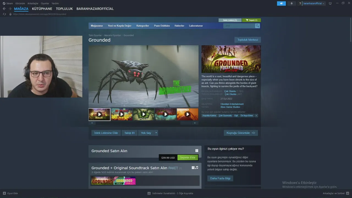Expand the Yok Say dropdown arrow
The height and width of the screenshot is (198, 352).
[x=156, y=133]
